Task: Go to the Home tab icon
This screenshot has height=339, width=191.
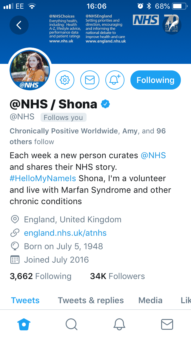Action: pyautogui.click(x=24, y=324)
